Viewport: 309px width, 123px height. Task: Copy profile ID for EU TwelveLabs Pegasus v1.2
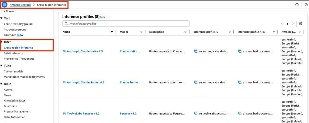(x=196, y=113)
